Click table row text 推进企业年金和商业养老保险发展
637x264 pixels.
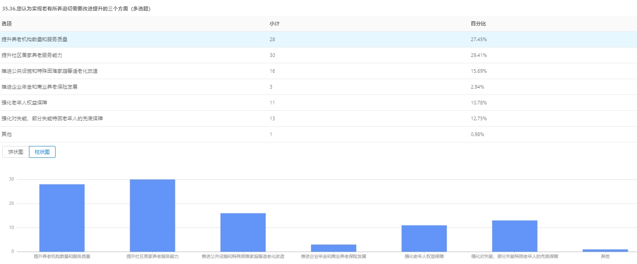click(x=40, y=87)
